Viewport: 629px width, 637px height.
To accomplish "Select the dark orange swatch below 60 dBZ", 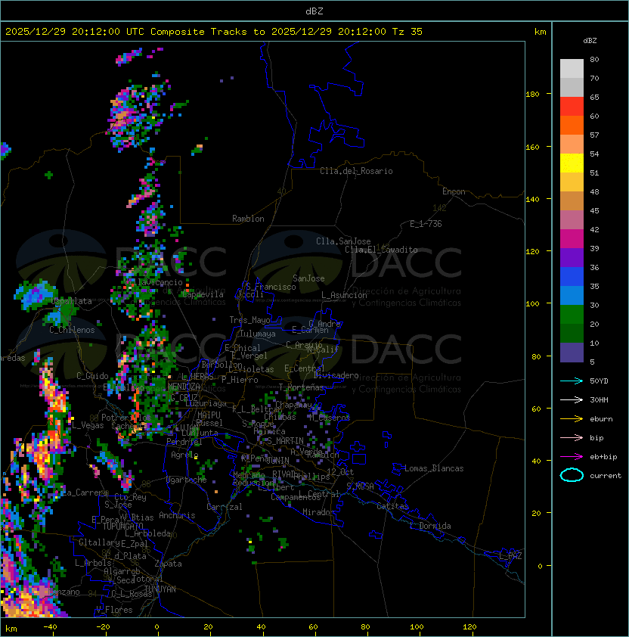I will click(572, 125).
